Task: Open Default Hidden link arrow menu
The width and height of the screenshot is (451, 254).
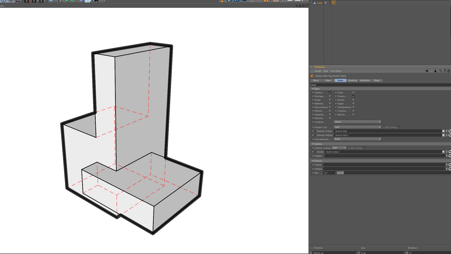Action: click(447, 135)
